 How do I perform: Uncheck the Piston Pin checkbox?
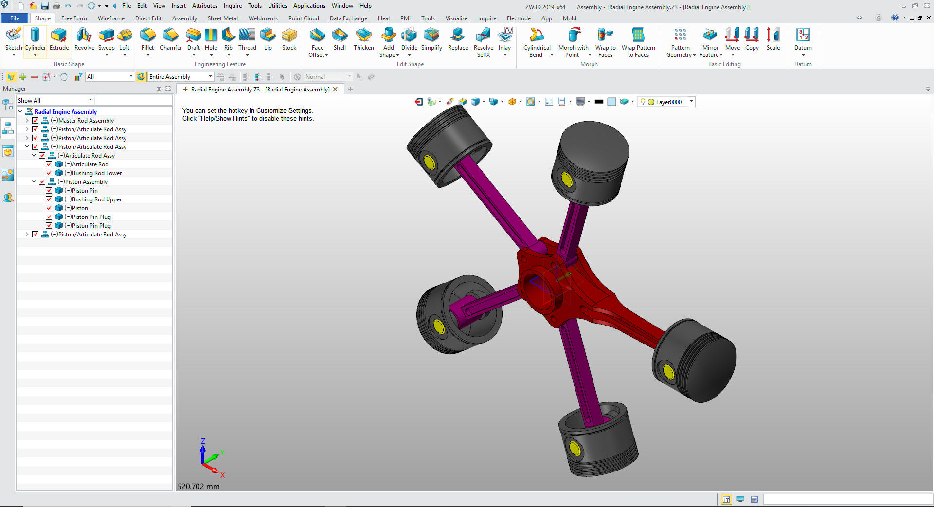(49, 191)
